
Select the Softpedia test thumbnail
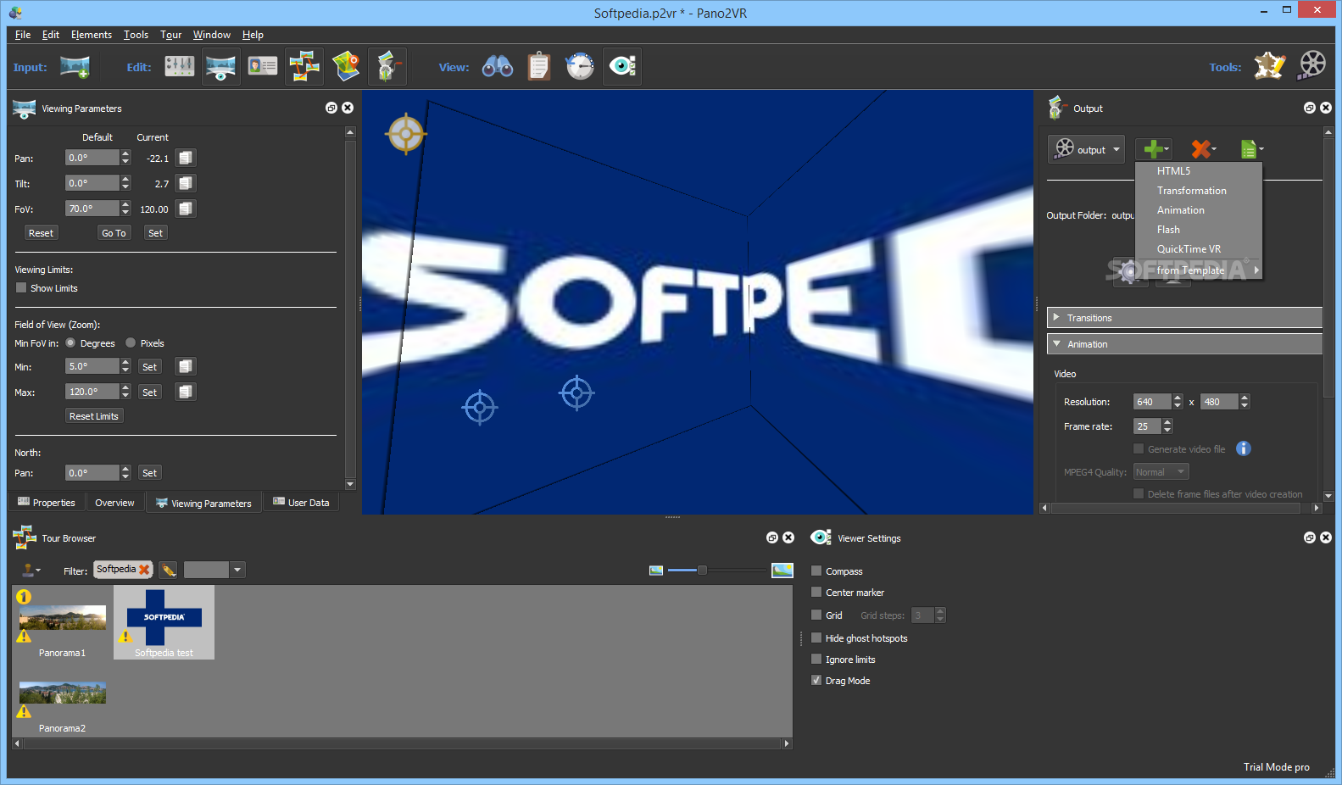[164, 622]
